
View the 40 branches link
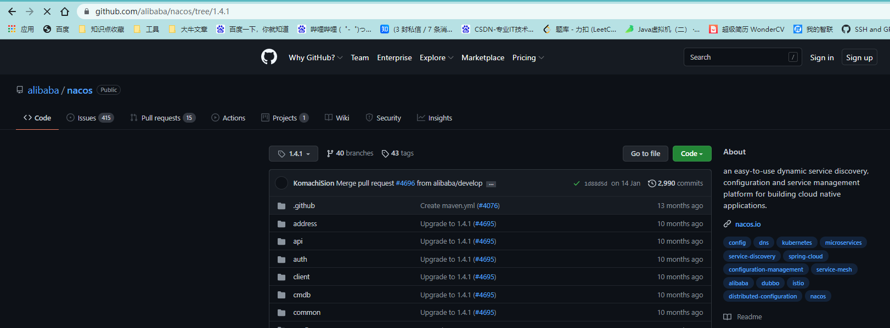click(350, 153)
